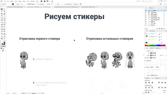The width and height of the screenshot is (167, 94).
Task: Select the Hand tool
Action: (2, 38)
